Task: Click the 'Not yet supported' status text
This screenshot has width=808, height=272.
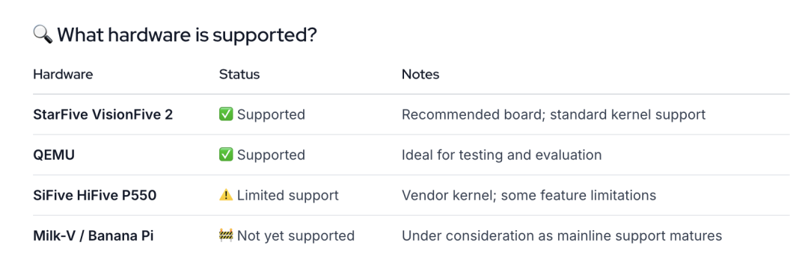Action: click(296, 236)
